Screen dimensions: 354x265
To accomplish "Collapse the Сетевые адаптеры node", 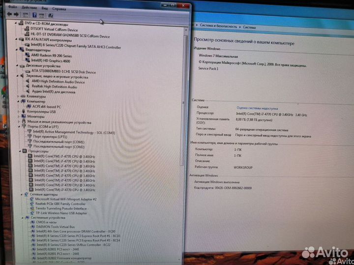I will [x=22, y=194].
